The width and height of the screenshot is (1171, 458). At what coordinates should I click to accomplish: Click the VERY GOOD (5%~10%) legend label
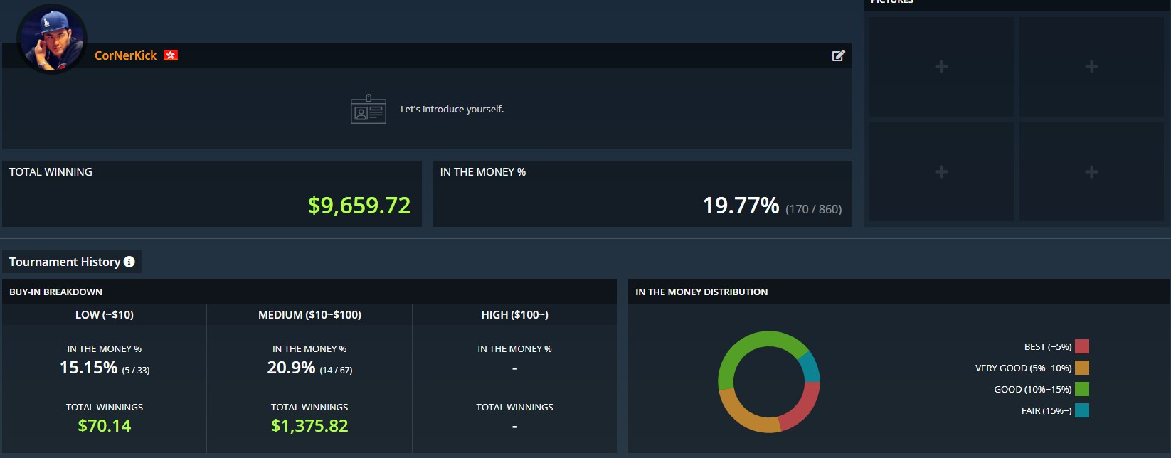coord(1024,368)
